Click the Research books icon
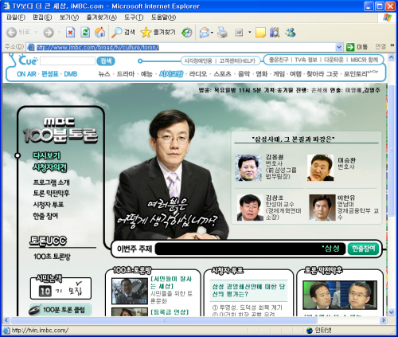Screen dimensions: 398x337 275,33
